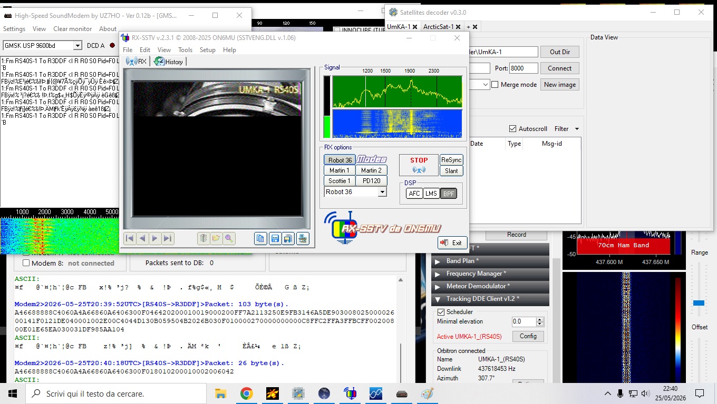The height and width of the screenshot is (404, 717).
Task: Show next image in RX-SSTV viewer
Action: [155, 238]
